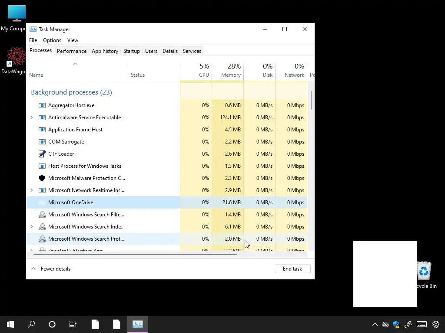Click the Windows Search Indexer icon

[42, 227]
